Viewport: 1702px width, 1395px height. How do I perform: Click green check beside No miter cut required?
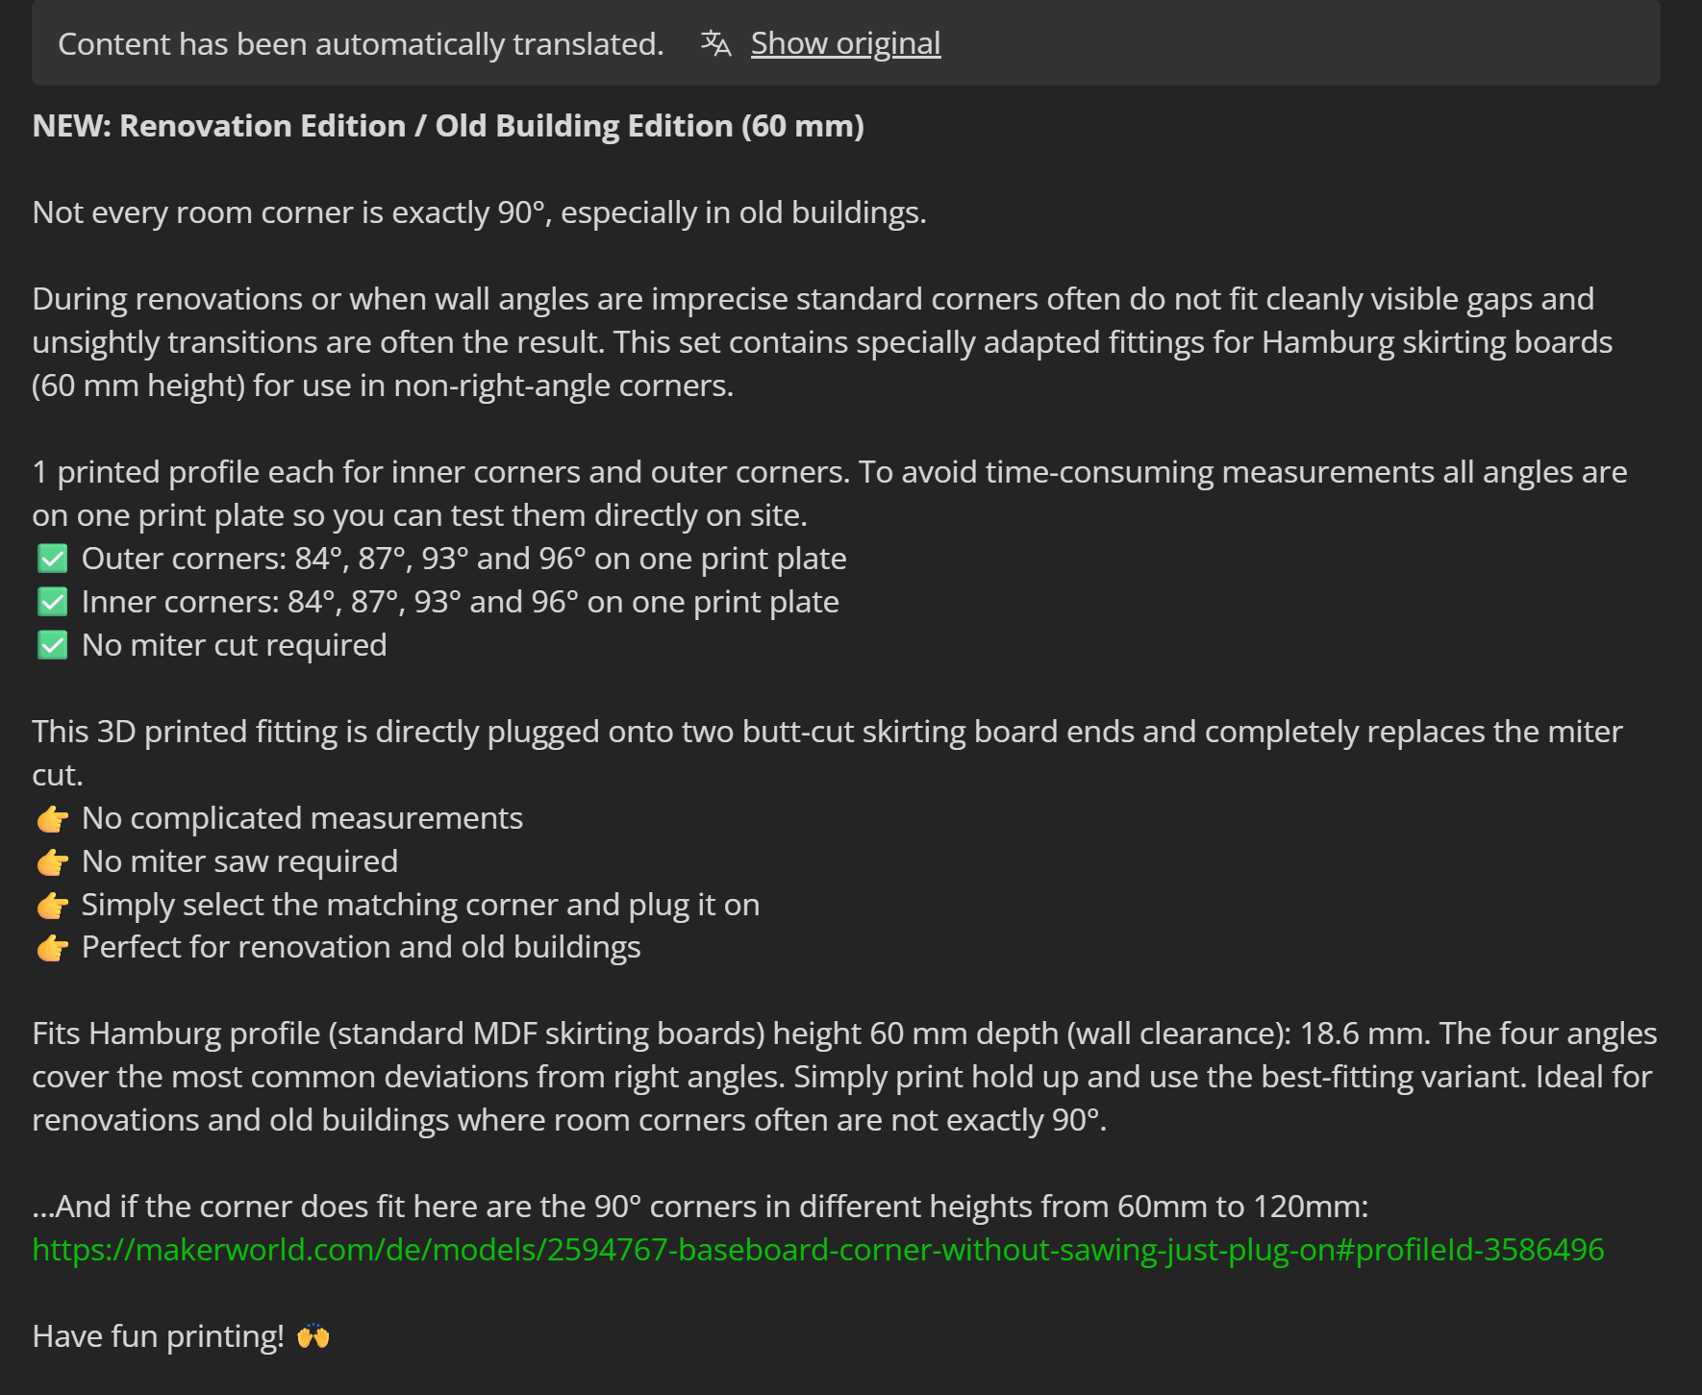(52, 645)
